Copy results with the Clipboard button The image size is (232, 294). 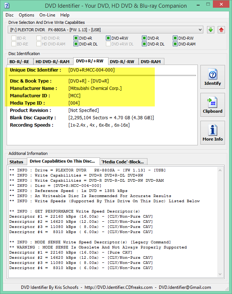[213, 105]
